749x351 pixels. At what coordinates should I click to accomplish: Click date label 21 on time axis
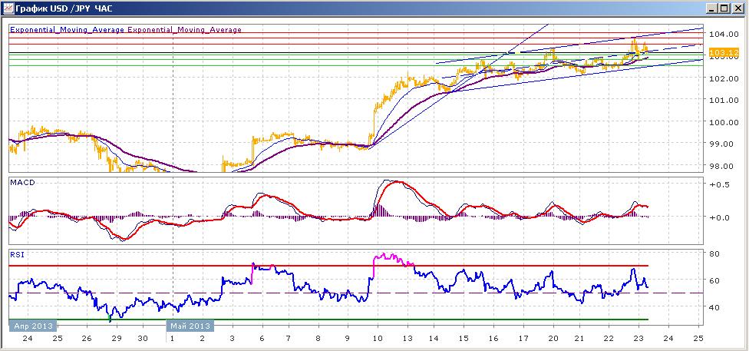pos(580,338)
